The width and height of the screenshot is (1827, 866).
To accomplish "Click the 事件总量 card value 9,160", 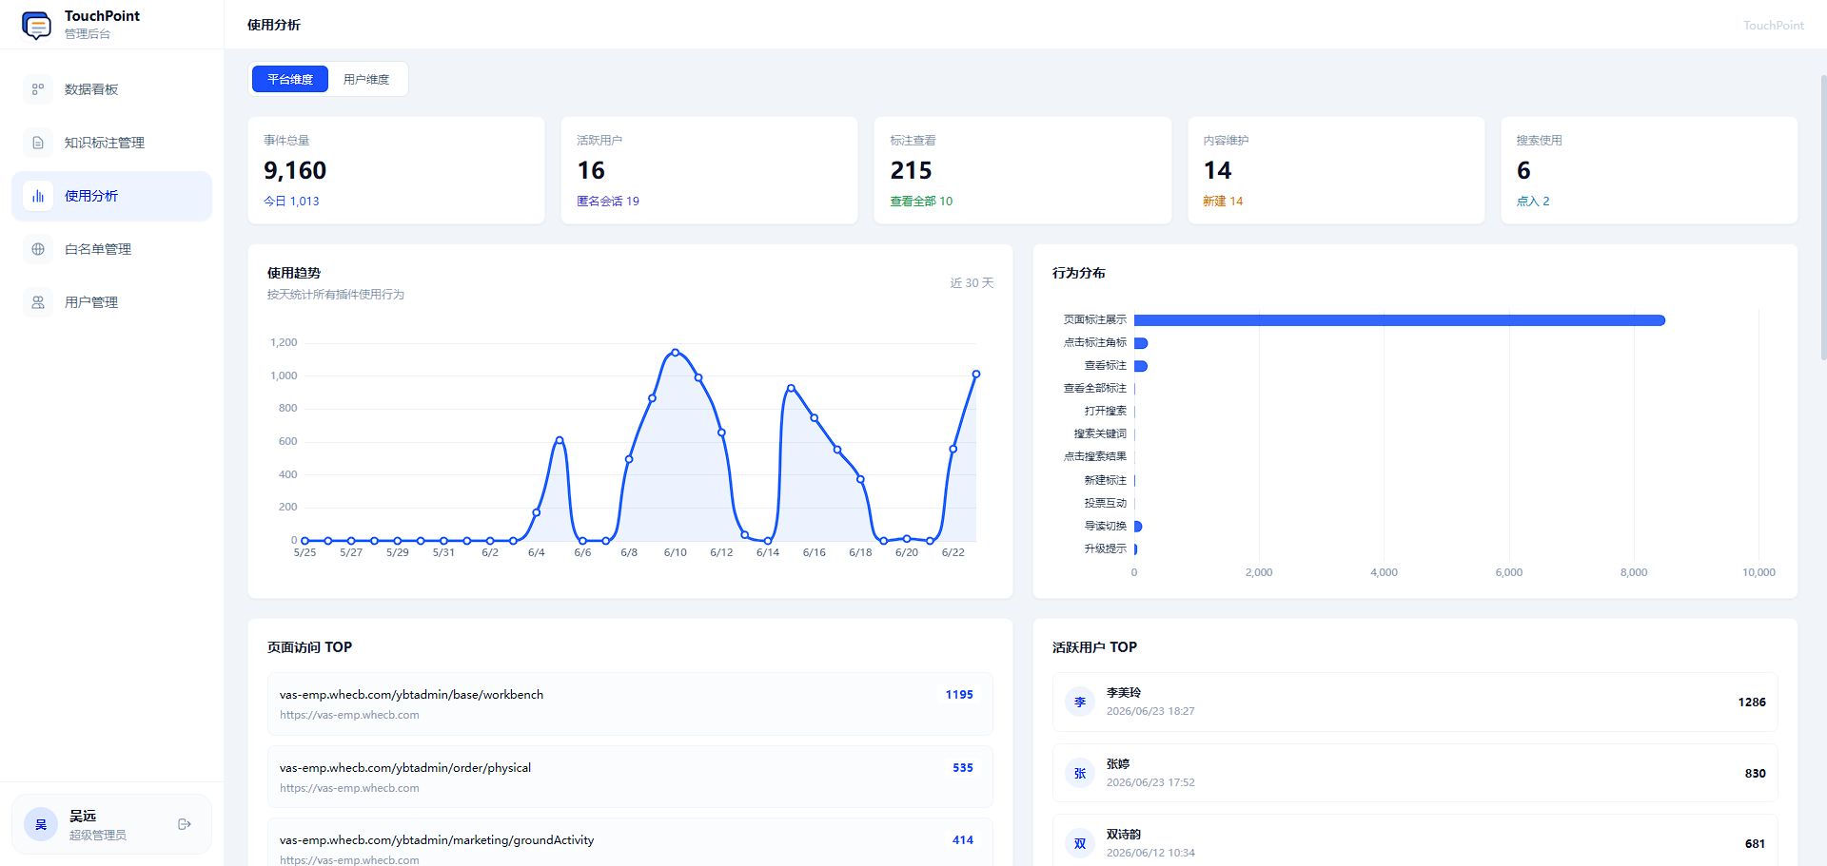I will point(295,170).
